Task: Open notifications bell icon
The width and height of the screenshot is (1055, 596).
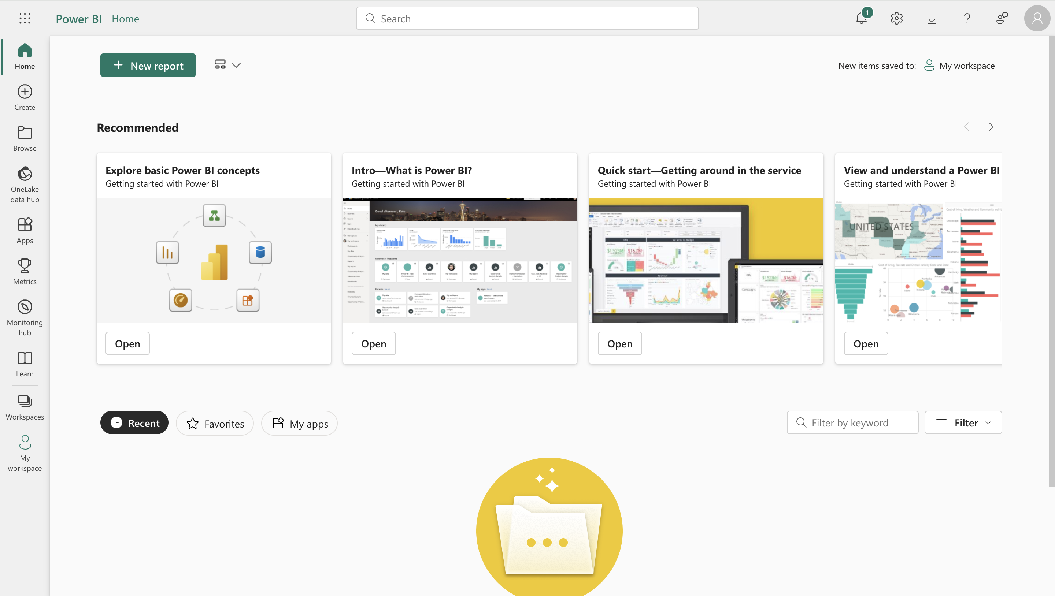Action: coord(862,18)
